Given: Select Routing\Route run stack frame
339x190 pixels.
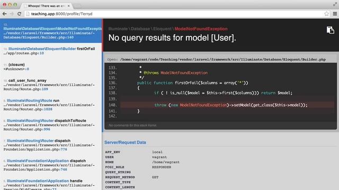Looking at the screenshot, I should pos(51,104).
